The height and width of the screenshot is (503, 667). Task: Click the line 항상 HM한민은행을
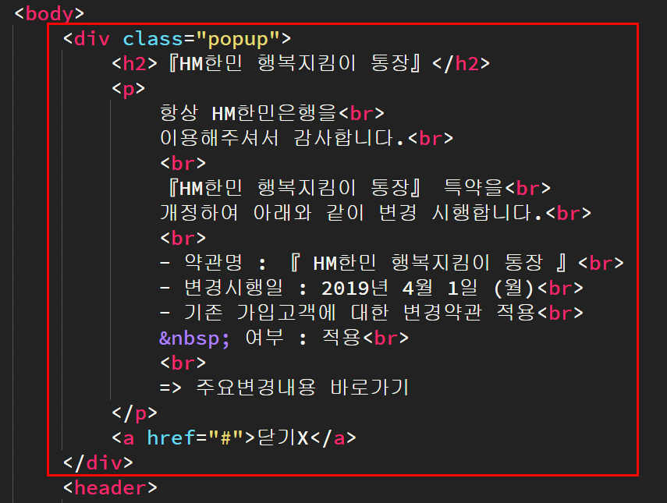coord(272,114)
